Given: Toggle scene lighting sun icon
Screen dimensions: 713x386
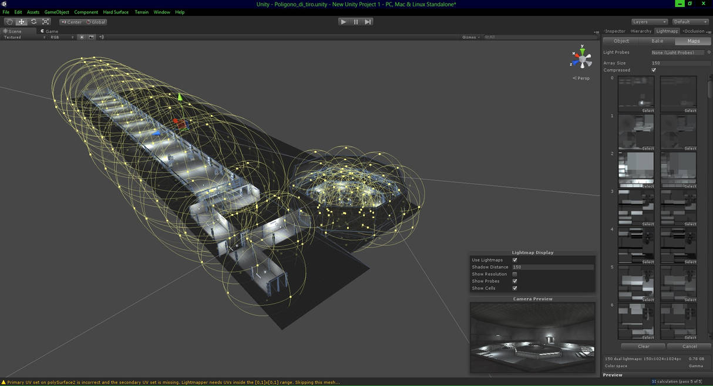Looking at the screenshot, I should click(82, 37).
